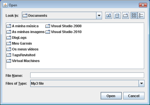Switch to Details view
The height and width of the screenshot is (105, 150).
(141, 15)
